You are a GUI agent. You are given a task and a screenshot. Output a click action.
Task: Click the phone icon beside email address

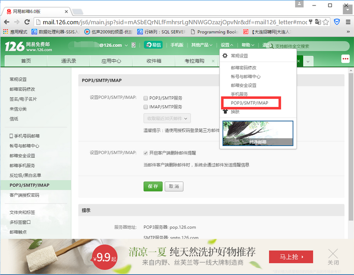[134, 45]
